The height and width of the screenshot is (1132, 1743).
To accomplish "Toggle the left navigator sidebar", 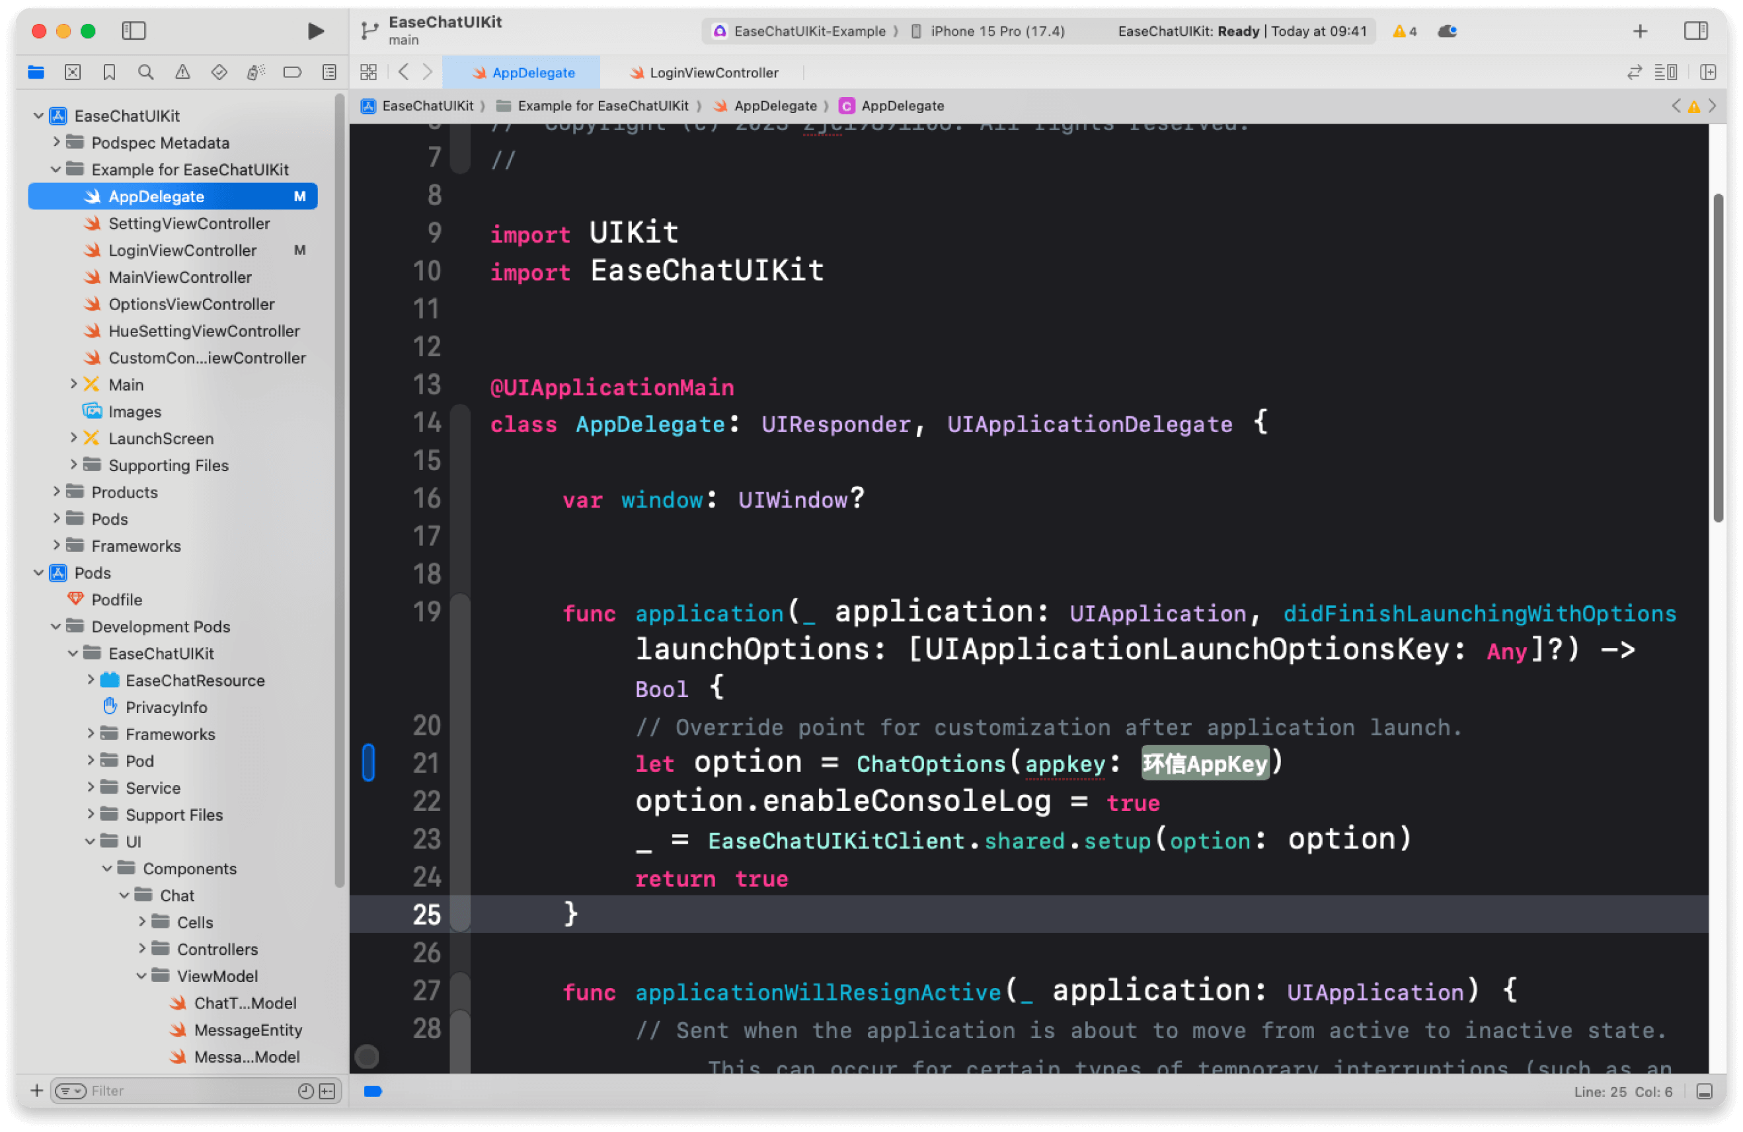I will tap(134, 31).
